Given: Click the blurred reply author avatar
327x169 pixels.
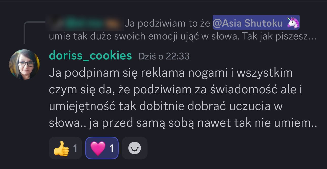Looking at the screenshot, I should [x=55, y=24].
